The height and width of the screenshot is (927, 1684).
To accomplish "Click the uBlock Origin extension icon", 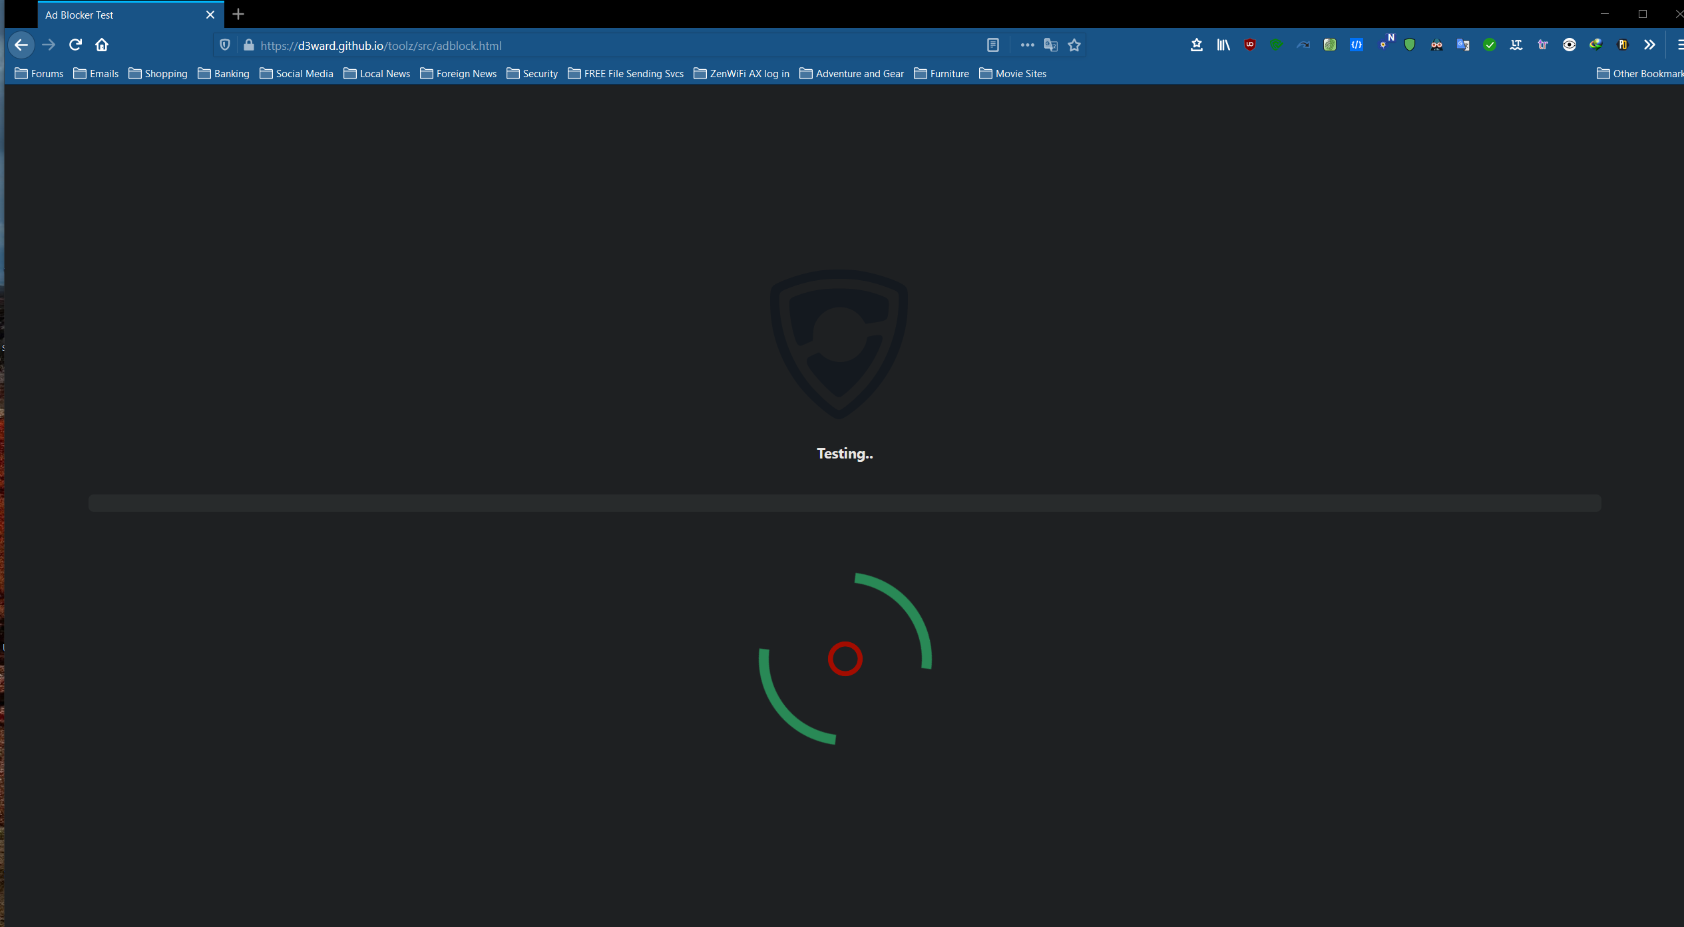I will point(1249,45).
